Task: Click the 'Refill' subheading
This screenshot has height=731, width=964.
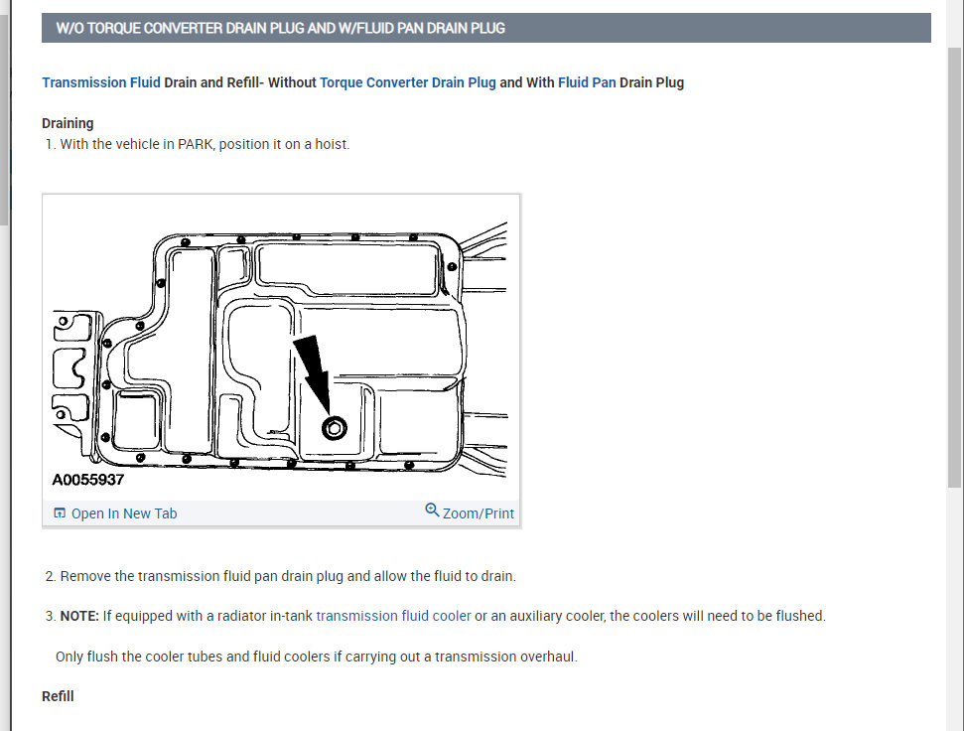Action: pyautogui.click(x=58, y=696)
